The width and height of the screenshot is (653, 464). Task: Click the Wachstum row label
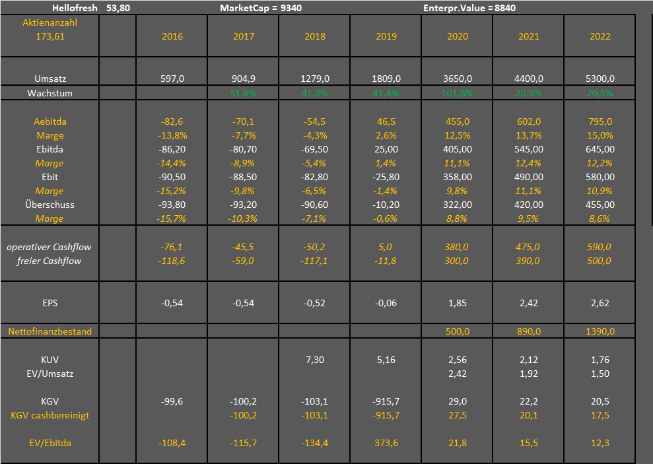pos(50,93)
